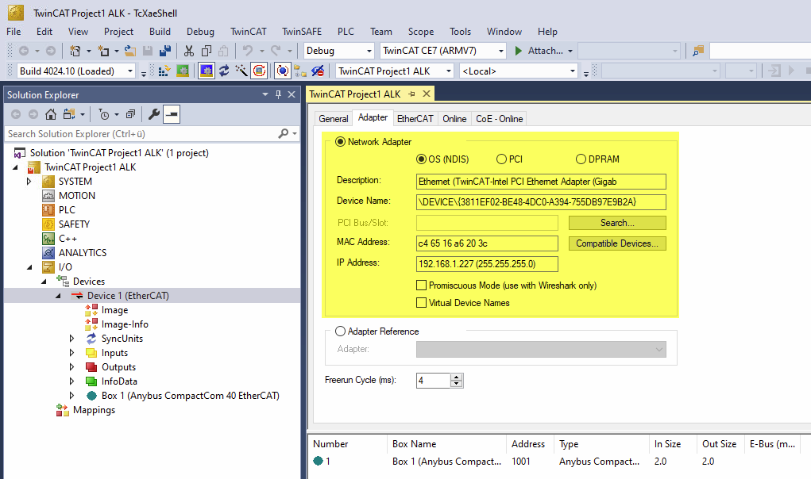The image size is (811, 479).
Task: Click the Box 1 row in device table
Action: click(x=558, y=461)
